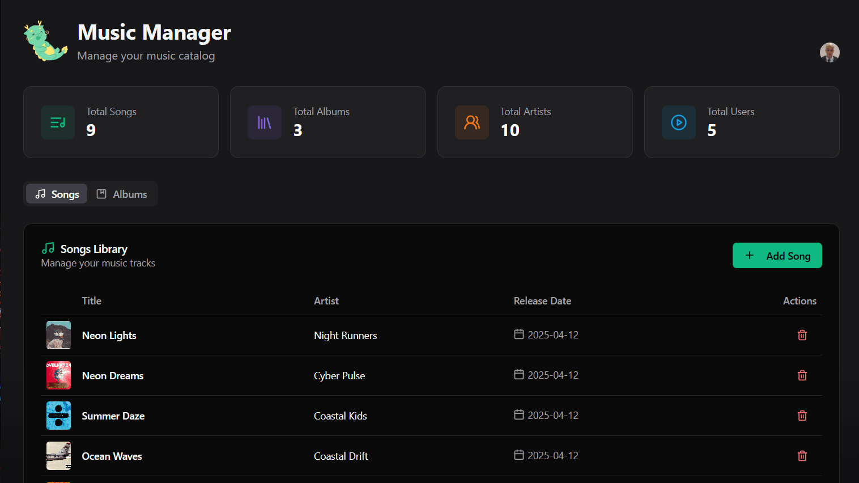Click the calendar icon next to Neon Lights date
This screenshot has height=483, width=859.
tap(518, 334)
